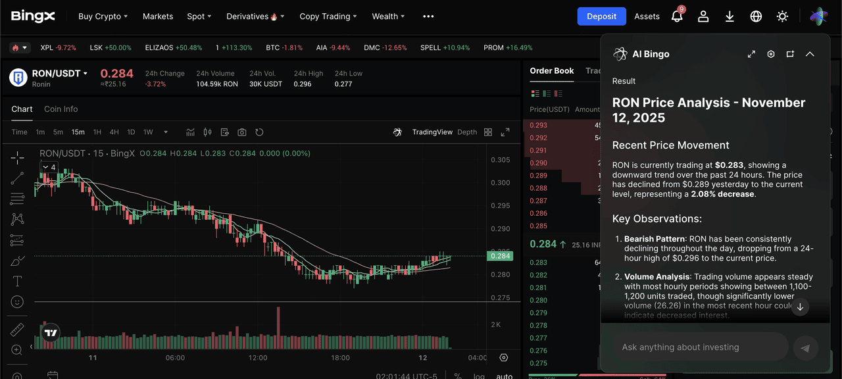Image resolution: width=842 pixels, height=379 pixels.
Task: Expand the RON/USDT pair dropdown
Action: (85, 74)
